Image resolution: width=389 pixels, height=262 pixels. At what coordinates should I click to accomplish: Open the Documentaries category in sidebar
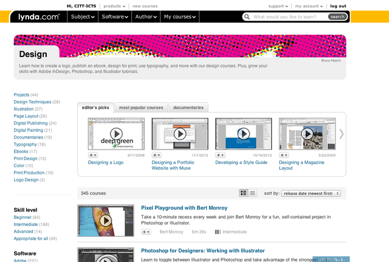point(29,137)
